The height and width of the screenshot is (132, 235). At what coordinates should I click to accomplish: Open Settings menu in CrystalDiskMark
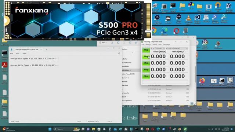pyautogui.click(x=148, y=44)
